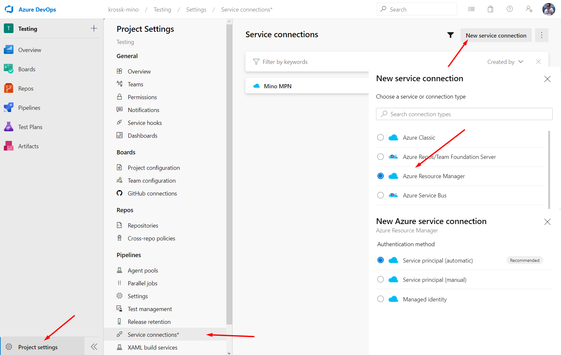This screenshot has height=355, width=561.
Task: Click the Settings breadcrumb link
Action: 196,10
